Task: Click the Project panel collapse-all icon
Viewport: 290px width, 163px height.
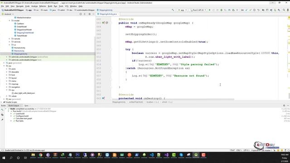Action: click(85, 14)
